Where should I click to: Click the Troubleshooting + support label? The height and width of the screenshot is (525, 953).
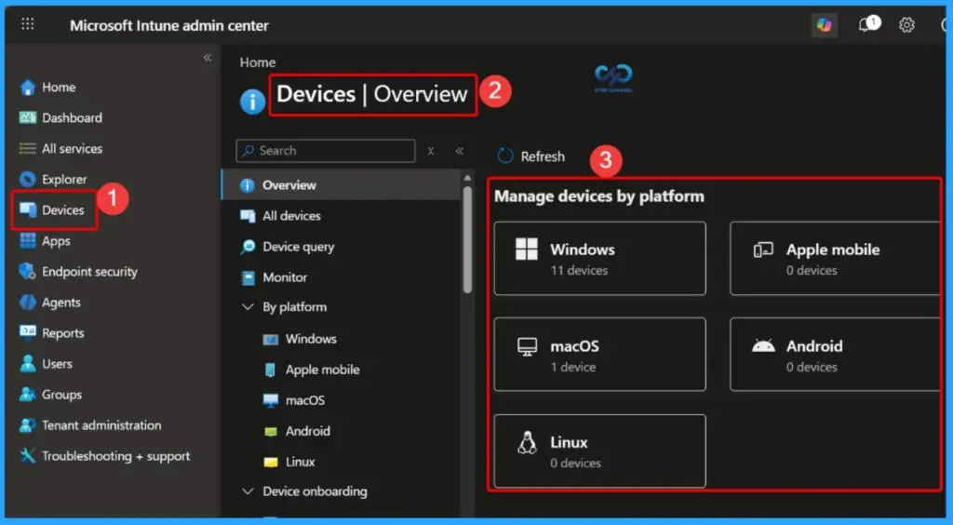click(115, 456)
